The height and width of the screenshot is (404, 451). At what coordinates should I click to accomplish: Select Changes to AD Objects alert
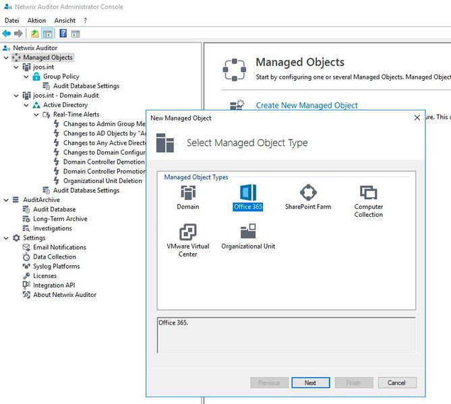(104, 133)
